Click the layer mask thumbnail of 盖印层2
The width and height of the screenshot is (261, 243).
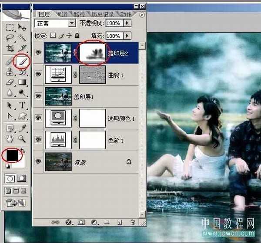92,53
